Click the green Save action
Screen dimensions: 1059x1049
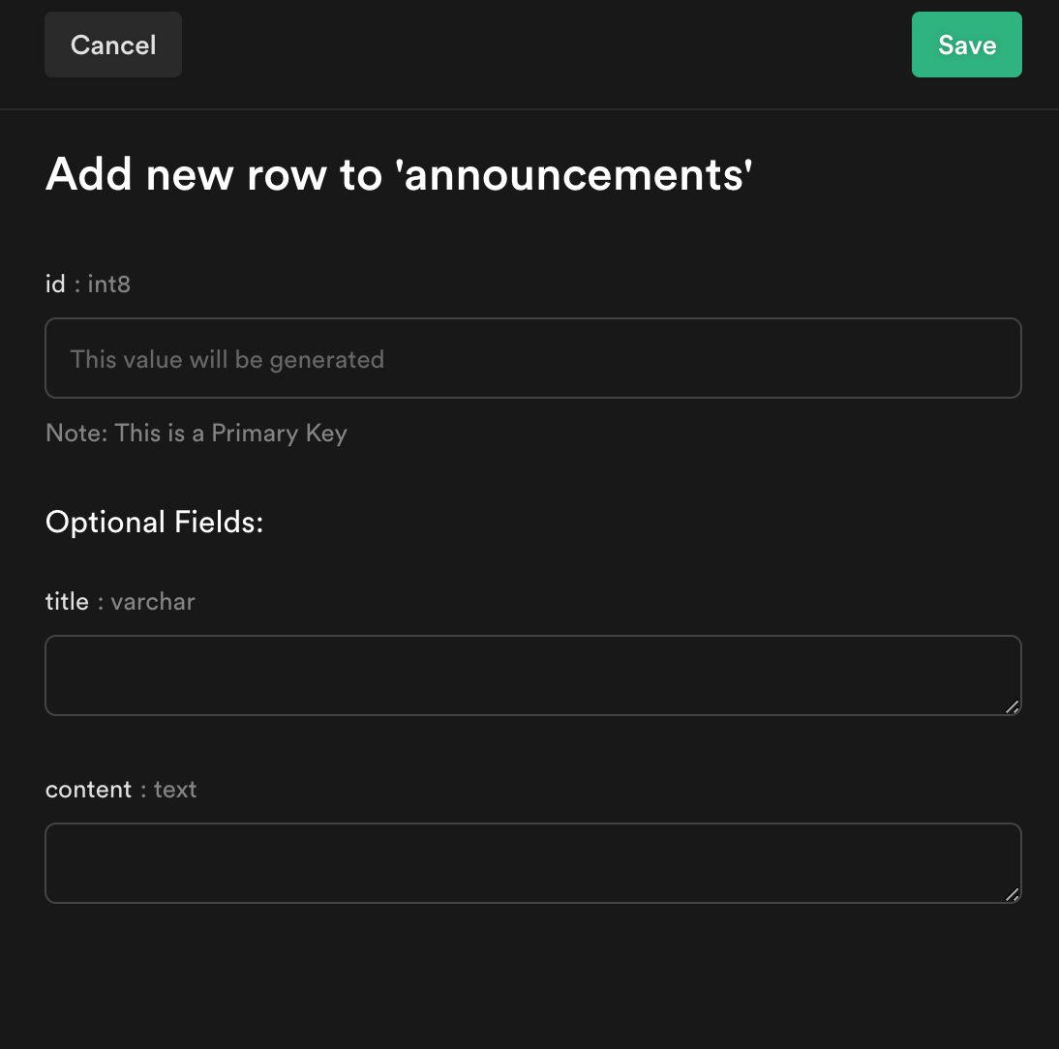pyautogui.click(x=965, y=45)
